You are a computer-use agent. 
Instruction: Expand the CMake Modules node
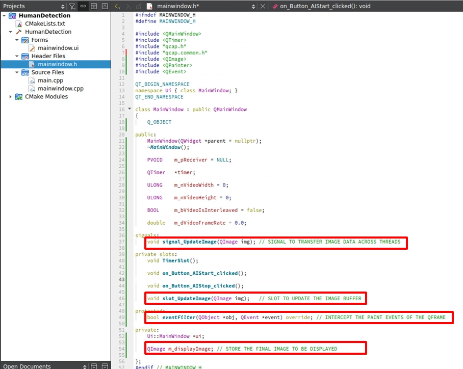click(11, 96)
